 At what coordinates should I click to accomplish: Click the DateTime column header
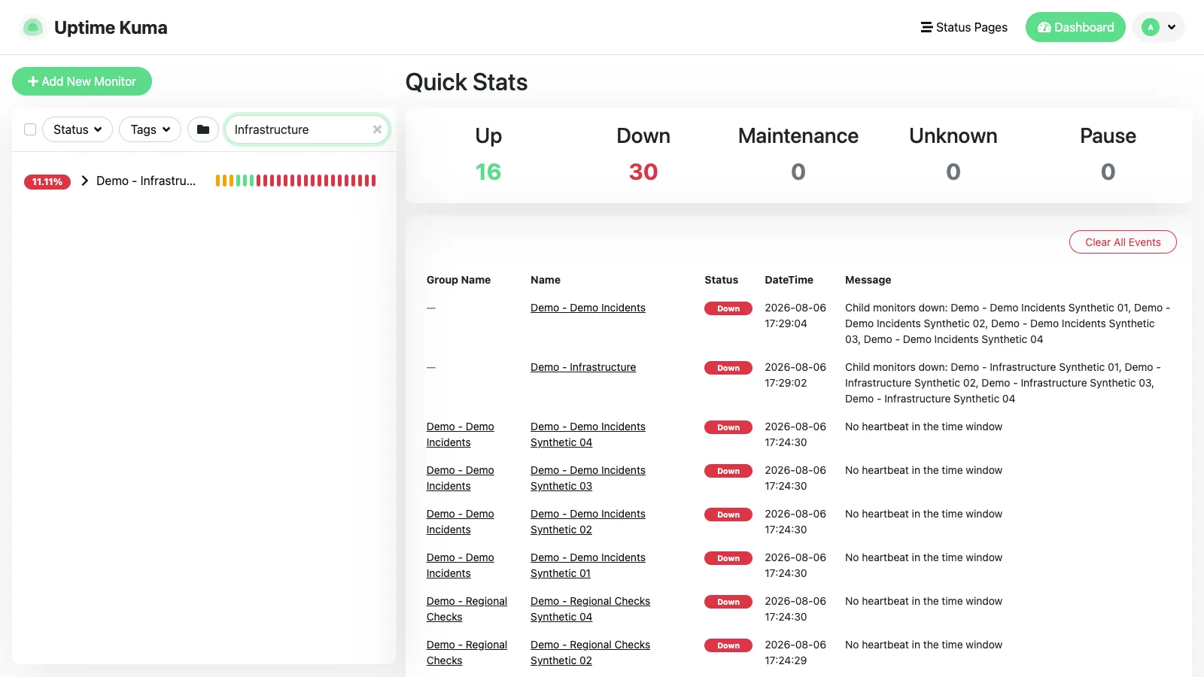(x=789, y=280)
